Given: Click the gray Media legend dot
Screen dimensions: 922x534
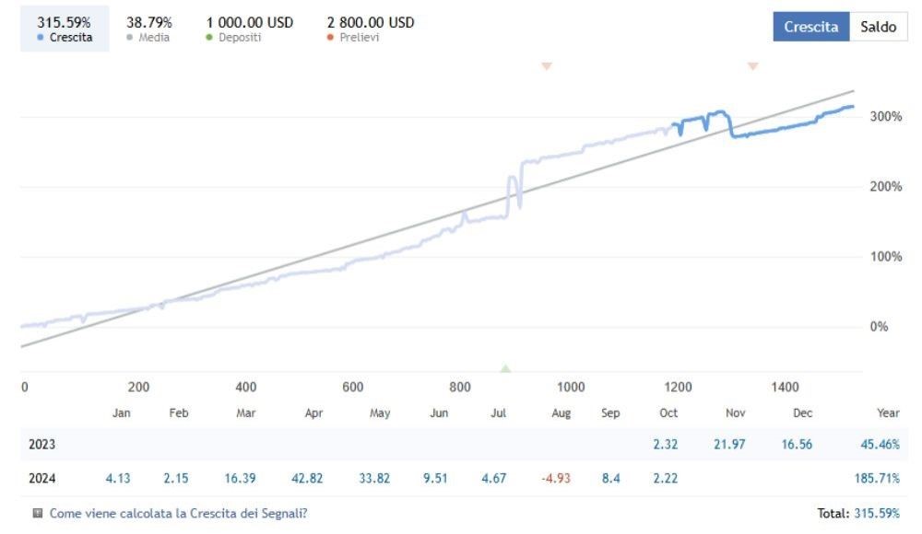Looking at the screenshot, I should pos(129,37).
